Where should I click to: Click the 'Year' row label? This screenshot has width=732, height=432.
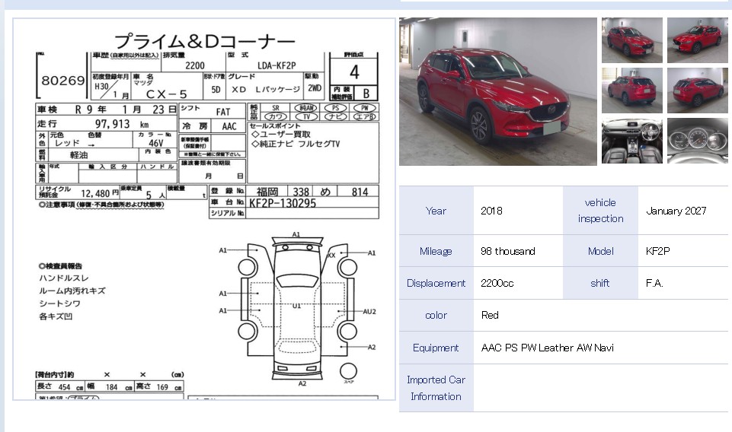(x=436, y=211)
